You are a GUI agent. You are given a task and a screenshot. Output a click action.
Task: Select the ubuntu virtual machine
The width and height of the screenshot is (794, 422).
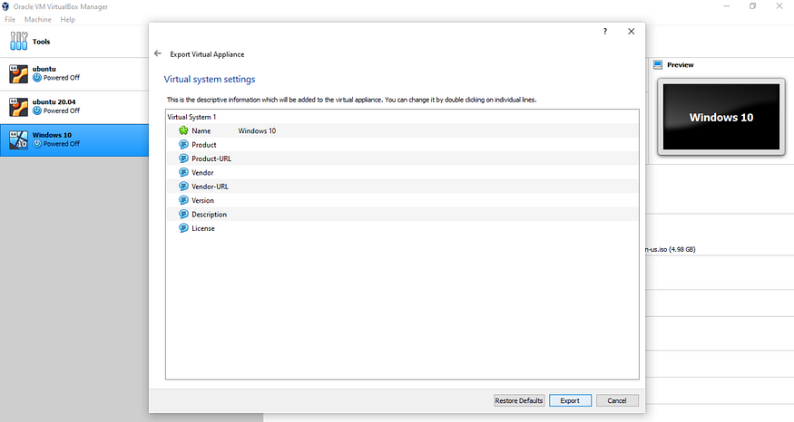[x=74, y=73]
